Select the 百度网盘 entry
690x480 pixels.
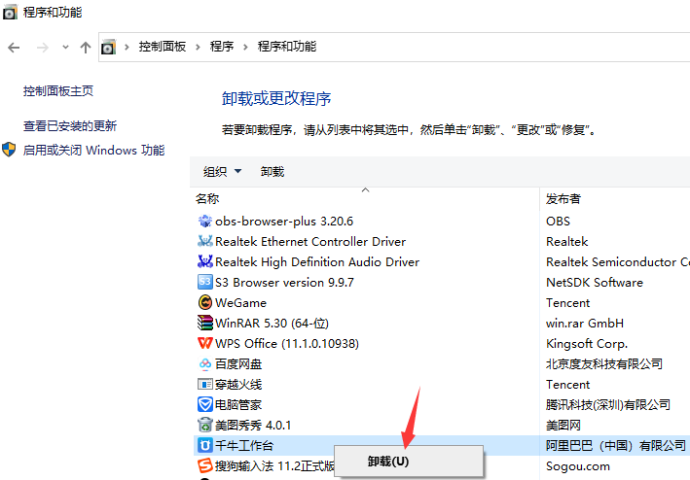tap(238, 364)
